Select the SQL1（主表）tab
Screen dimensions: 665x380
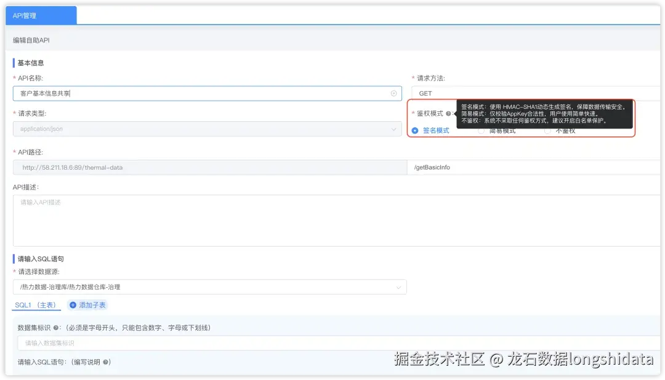coord(36,305)
